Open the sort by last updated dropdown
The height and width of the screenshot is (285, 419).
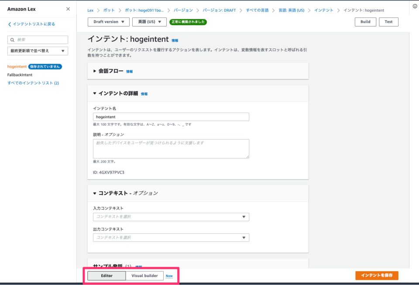coord(38,51)
